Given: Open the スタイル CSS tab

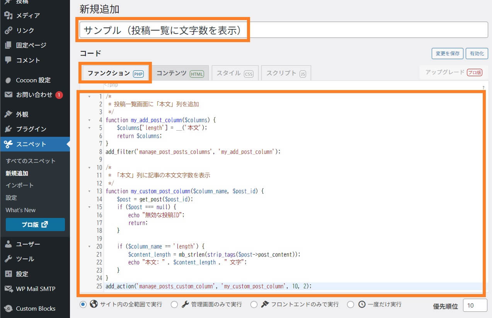Looking at the screenshot, I should pyautogui.click(x=235, y=73).
